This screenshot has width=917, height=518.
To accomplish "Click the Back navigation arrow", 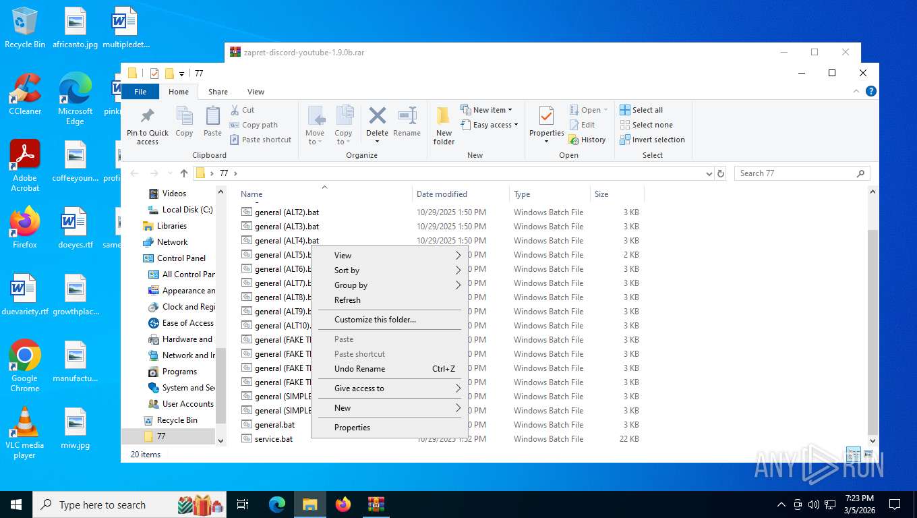I will (x=134, y=173).
